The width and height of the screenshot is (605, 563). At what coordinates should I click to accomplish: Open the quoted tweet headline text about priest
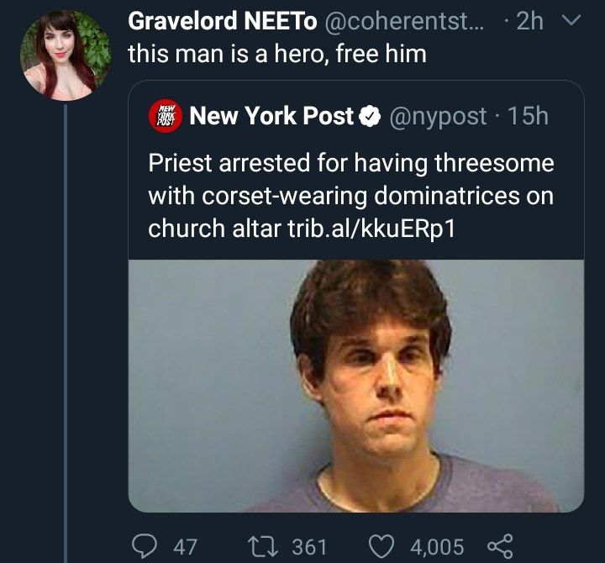click(350, 196)
